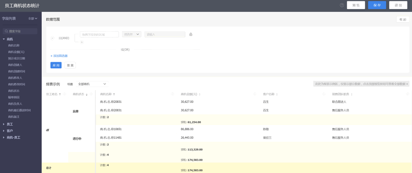This screenshot has height=173, width=412.
Task: Select the 商机备注 field
Action: point(14,117)
